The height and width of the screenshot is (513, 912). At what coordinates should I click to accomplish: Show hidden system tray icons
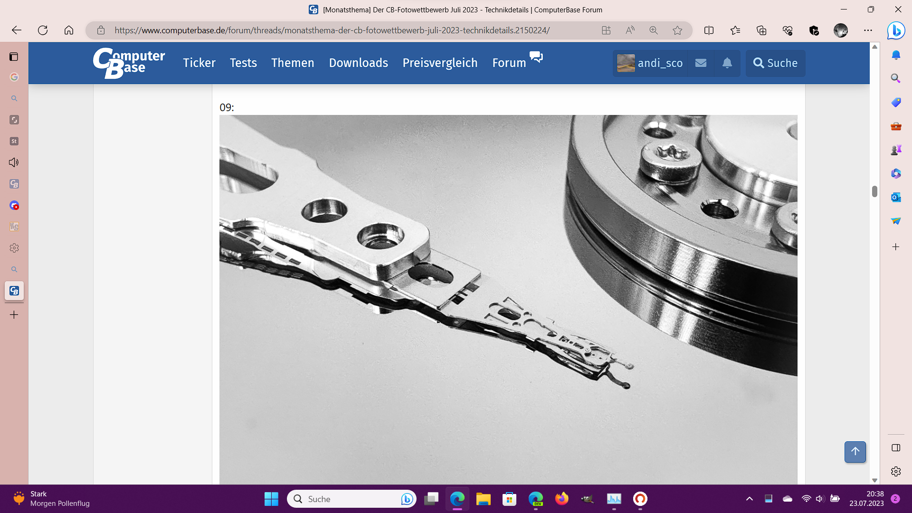[x=750, y=499]
